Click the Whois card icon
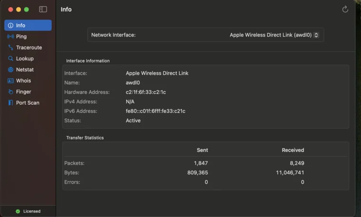 coord(10,81)
